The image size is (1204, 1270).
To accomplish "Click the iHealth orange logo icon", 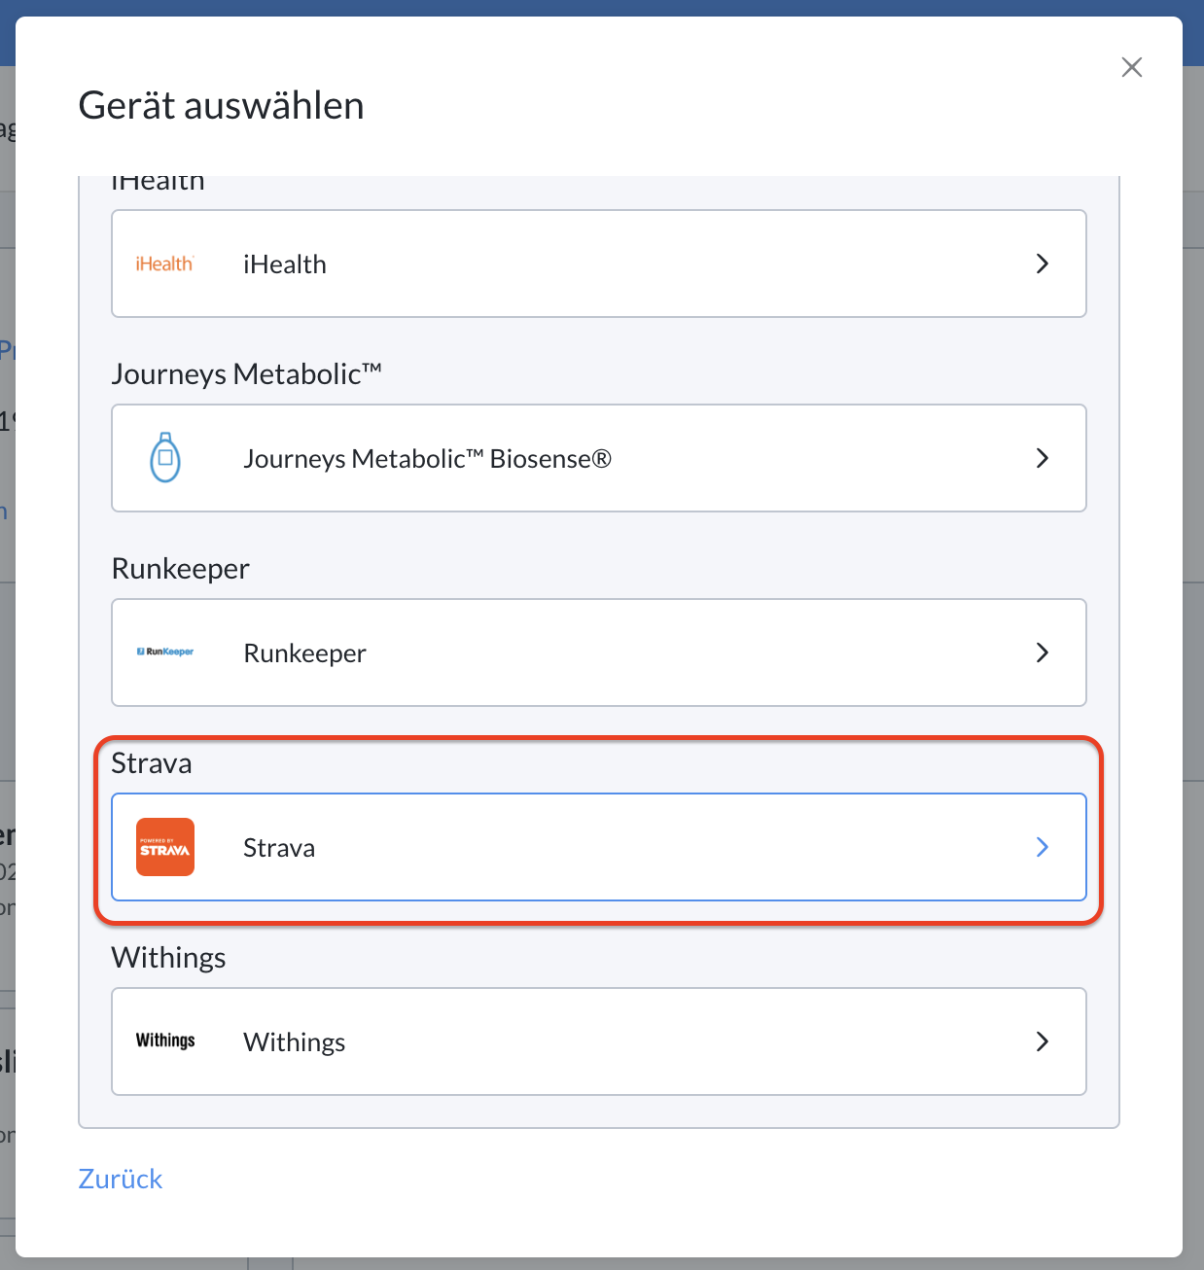I will [165, 264].
